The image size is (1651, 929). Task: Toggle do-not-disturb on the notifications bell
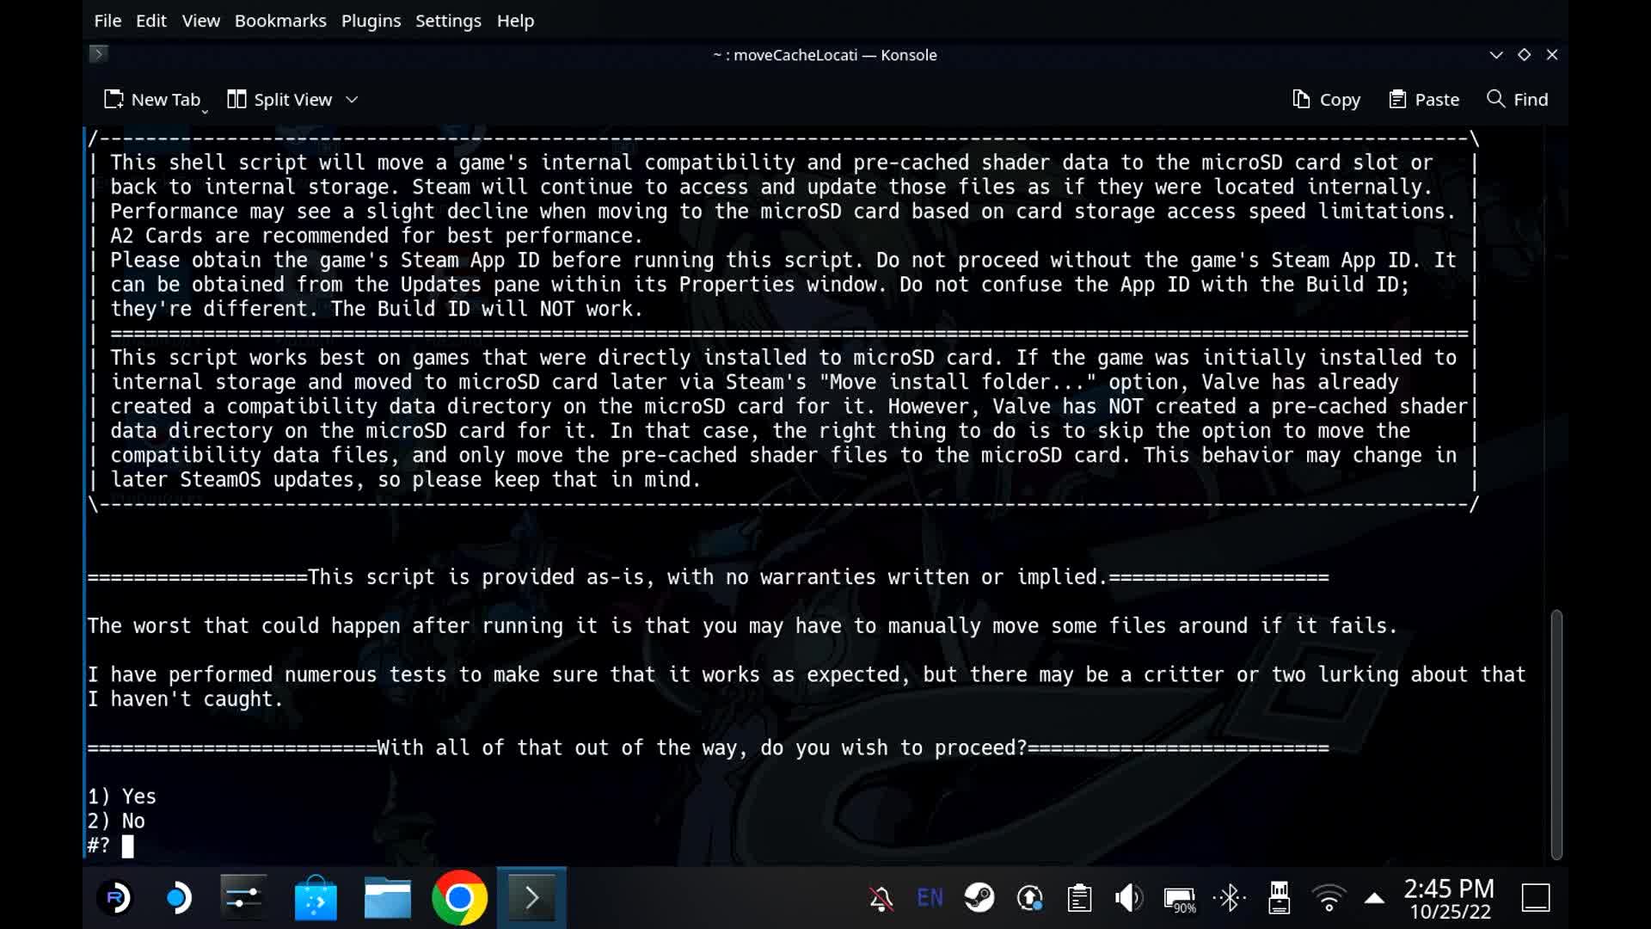tap(881, 897)
